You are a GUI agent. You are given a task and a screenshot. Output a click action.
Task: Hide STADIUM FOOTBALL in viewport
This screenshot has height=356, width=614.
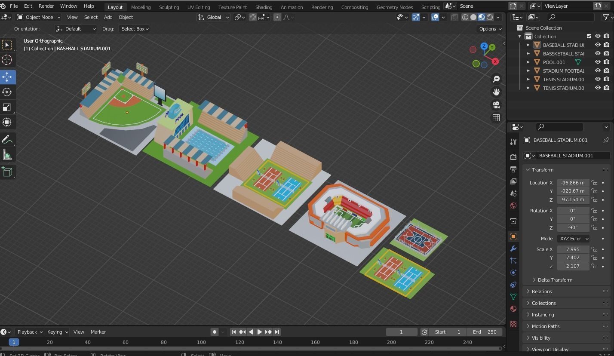[x=598, y=71]
